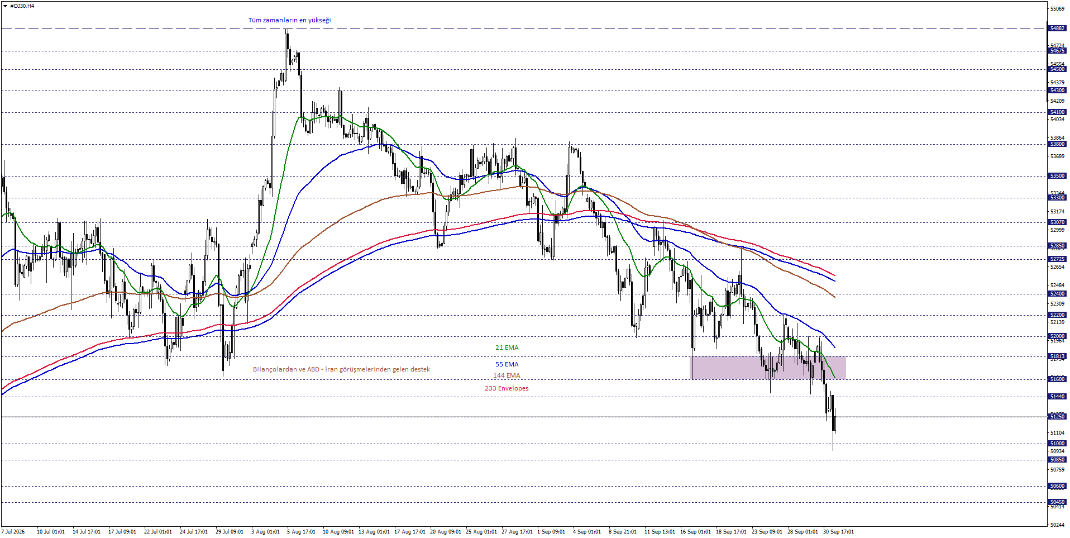Click the 51000 price level tag

pos(1057,444)
